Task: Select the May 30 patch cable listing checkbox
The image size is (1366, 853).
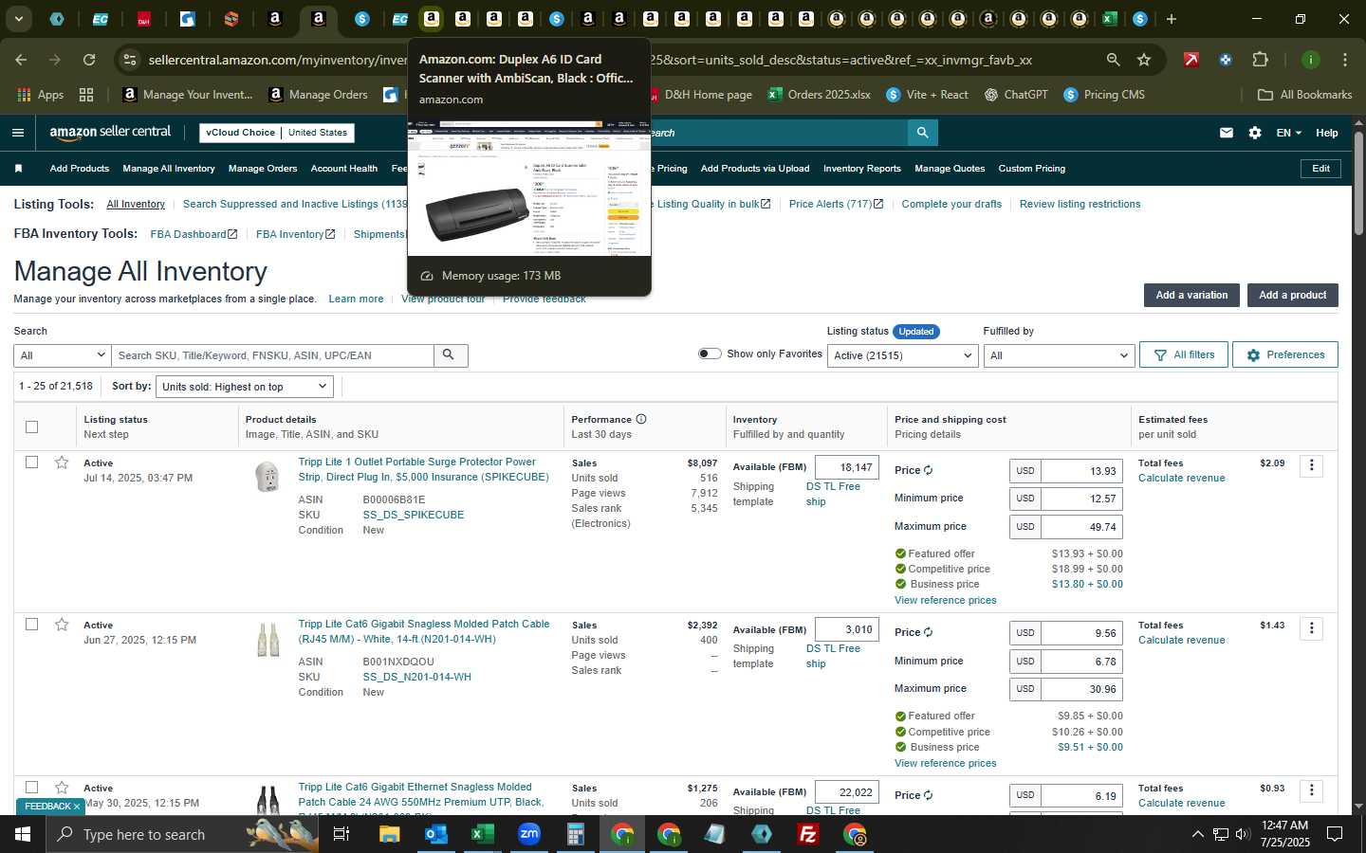Action: [x=31, y=788]
